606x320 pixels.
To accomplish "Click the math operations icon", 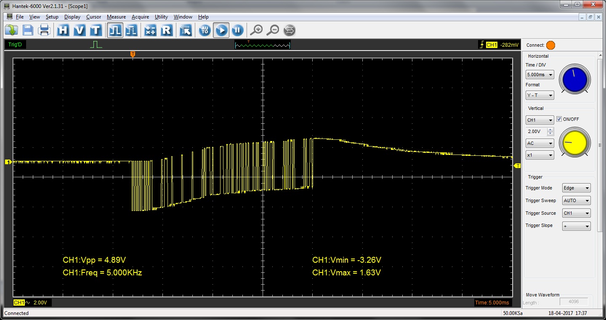I will [150, 30].
